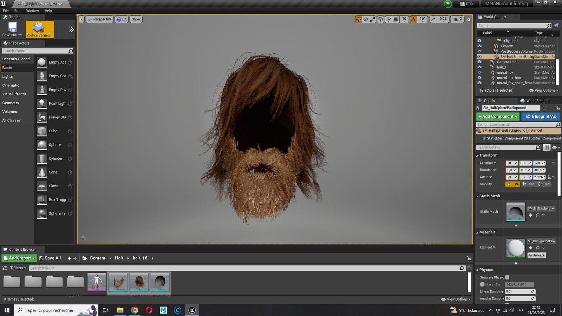Toggle the angle snapping icon in viewport
This screenshot has height=316, width=562.
coord(413,19)
